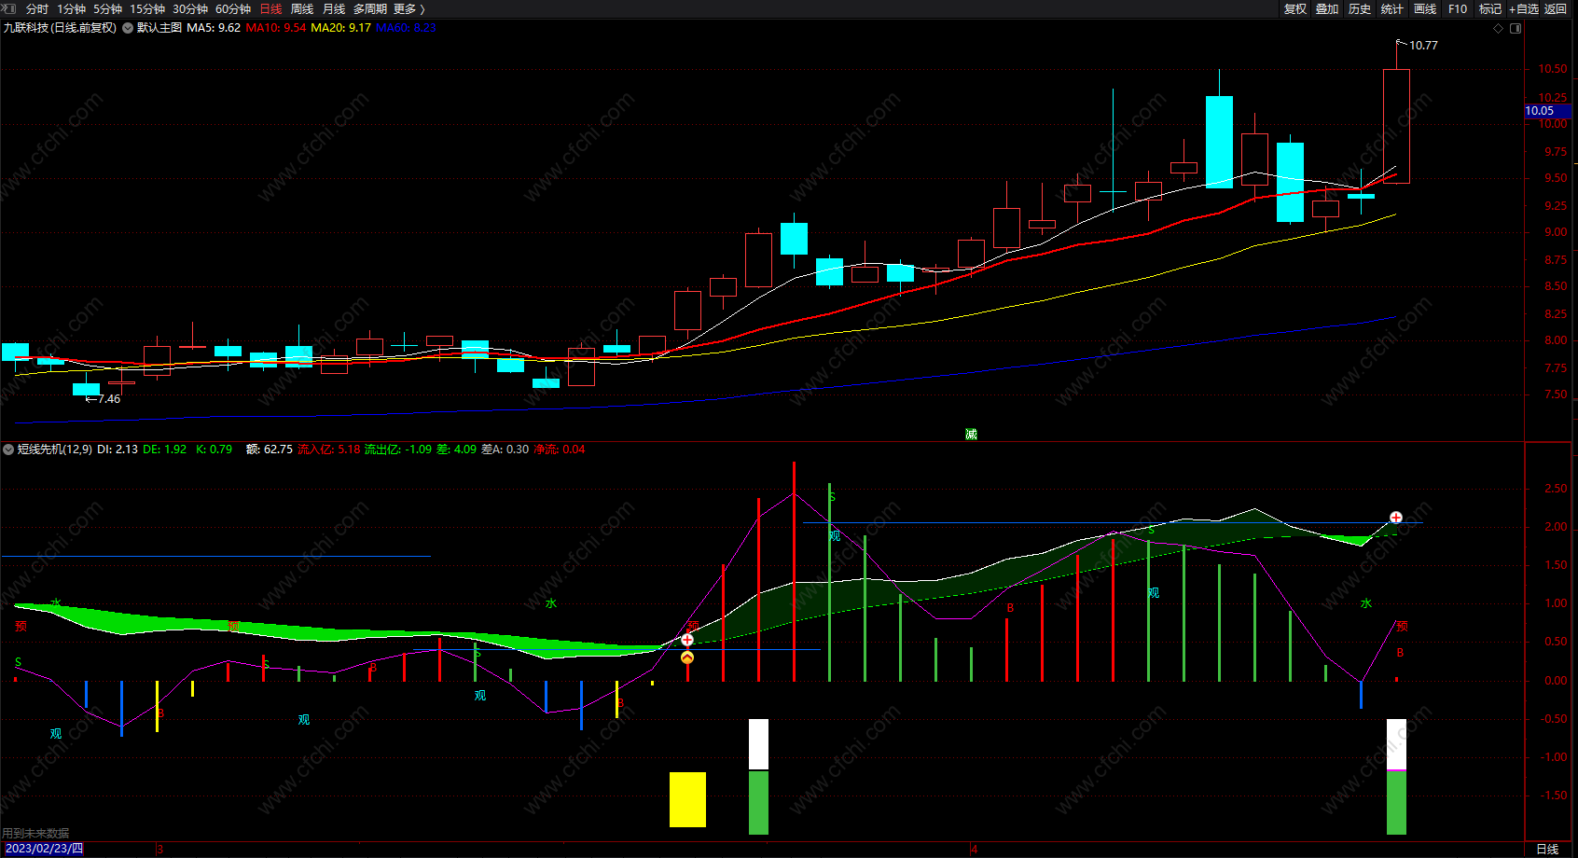Click the MA10: 9.54 label
Screen dimensions: 1578x858
point(276,28)
